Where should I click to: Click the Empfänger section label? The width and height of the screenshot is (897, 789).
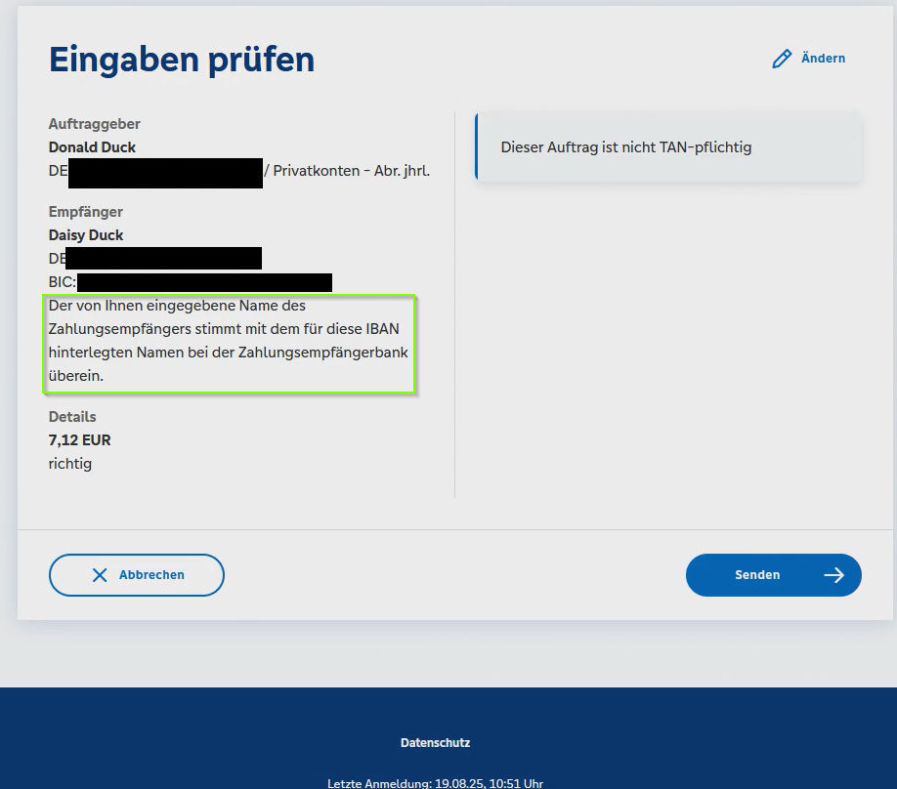click(86, 212)
